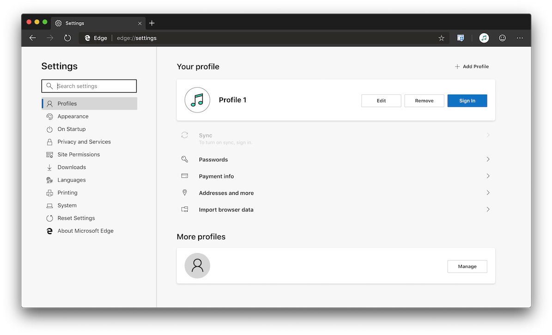This screenshot has height=335, width=552.
Task: Expand the Passwords row chevron
Action: point(488,159)
